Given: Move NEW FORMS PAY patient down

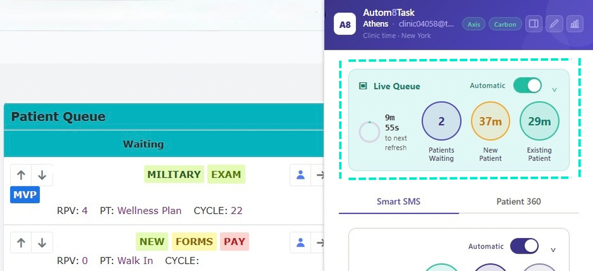Looking at the screenshot, I should point(42,243).
